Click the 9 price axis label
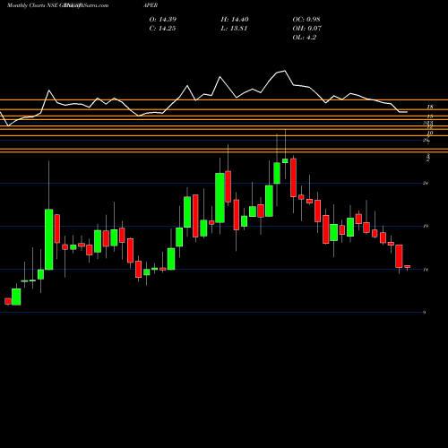This screenshot has height=448, width=448. point(425,313)
